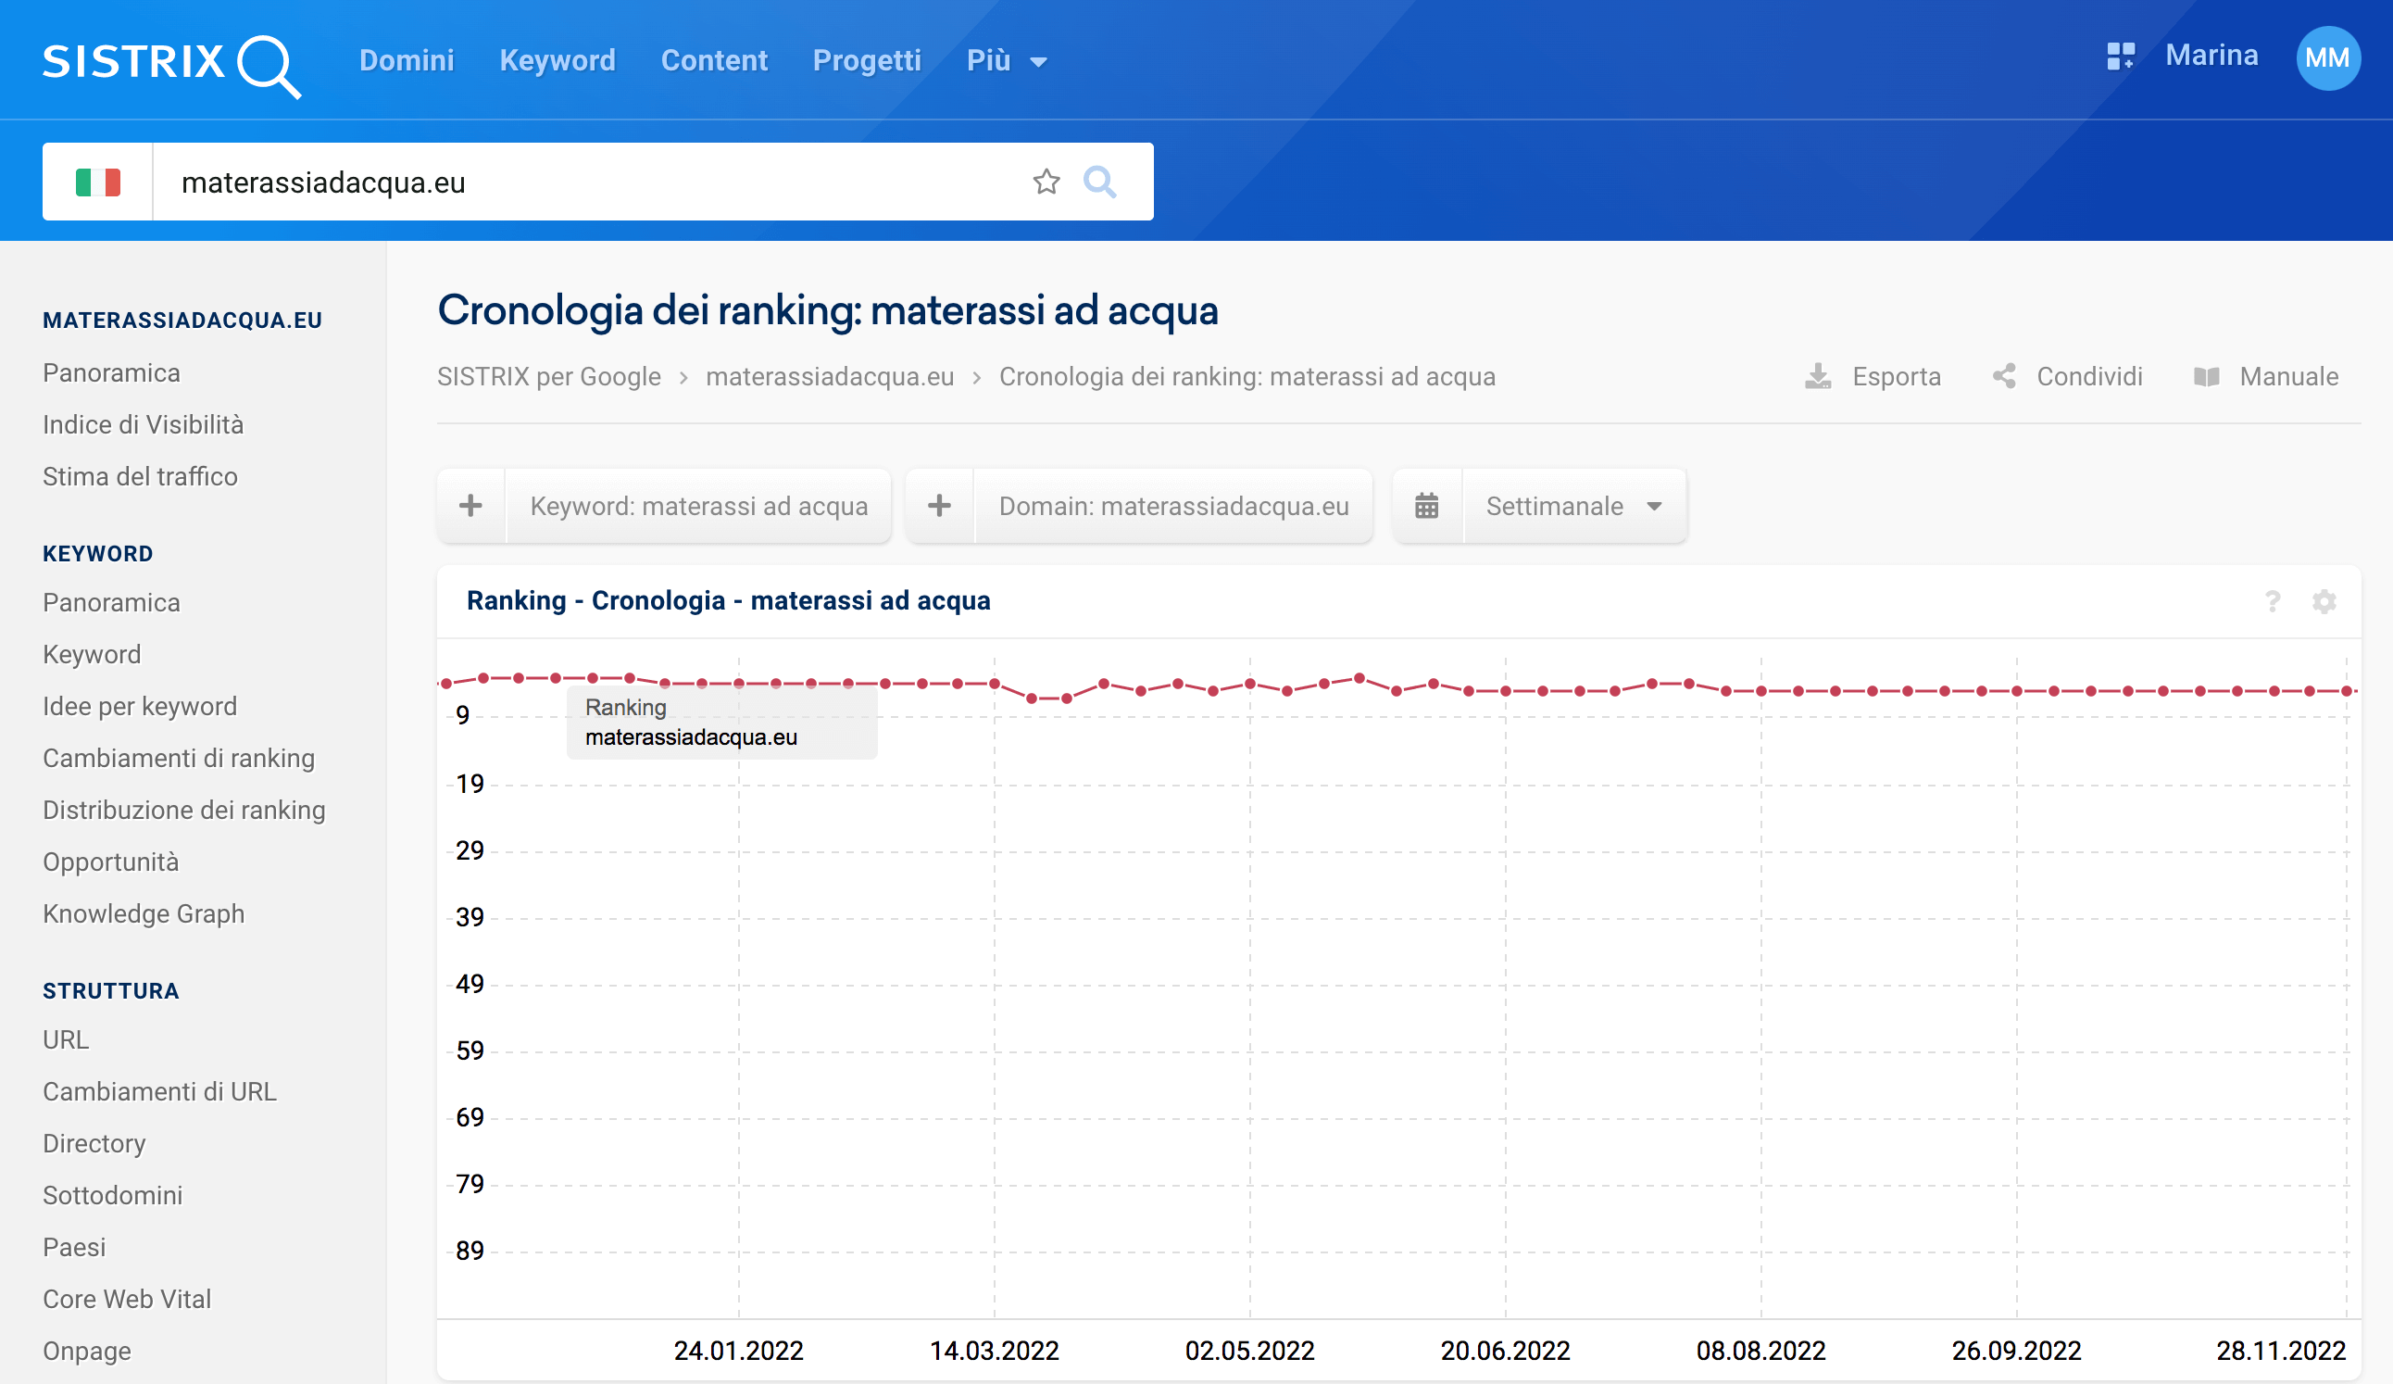
Task: Open Opportunità sidebar item
Action: (110, 862)
